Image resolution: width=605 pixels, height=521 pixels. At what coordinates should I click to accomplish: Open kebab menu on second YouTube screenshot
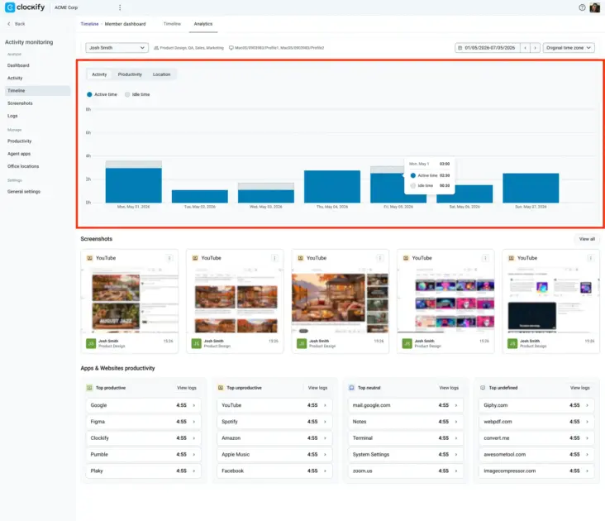tap(274, 258)
